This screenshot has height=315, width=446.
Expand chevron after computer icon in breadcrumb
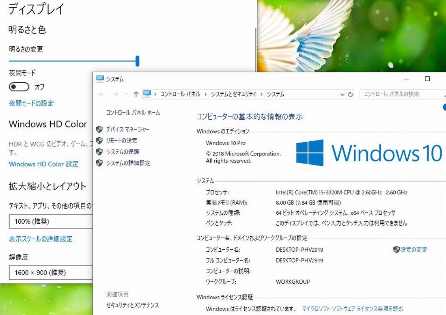coord(155,95)
